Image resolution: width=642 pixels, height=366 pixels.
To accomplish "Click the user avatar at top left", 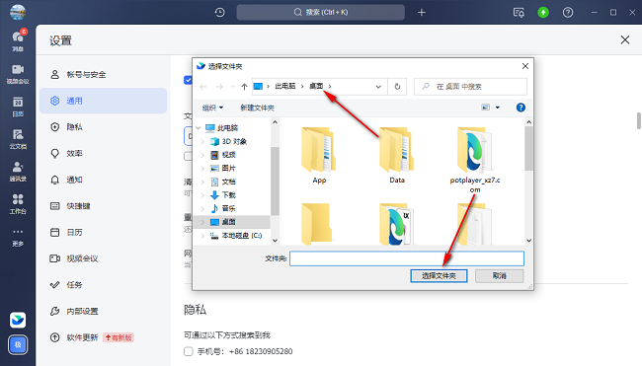I will pos(18,12).
